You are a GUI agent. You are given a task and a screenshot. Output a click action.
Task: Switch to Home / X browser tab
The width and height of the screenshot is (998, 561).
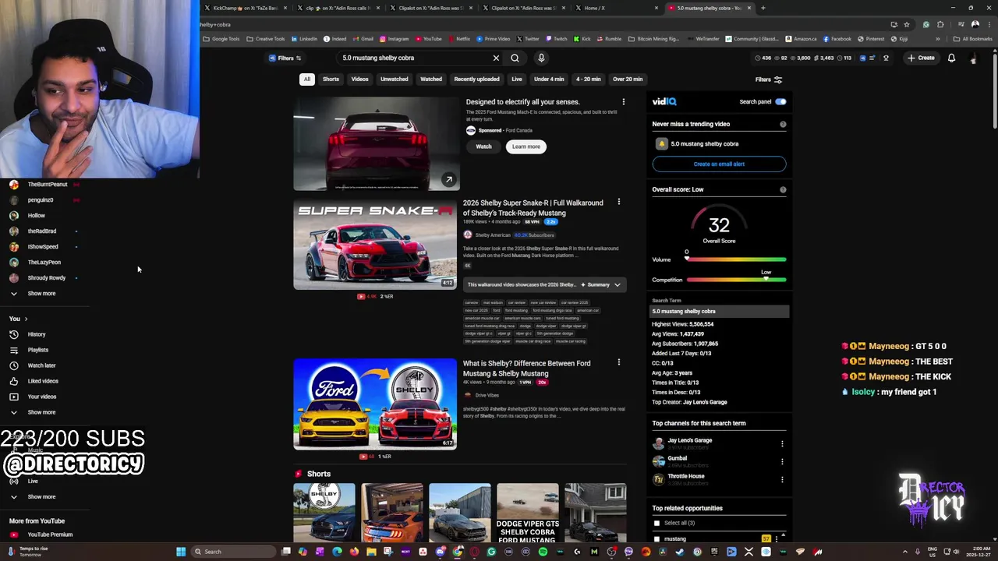point(594,8)
